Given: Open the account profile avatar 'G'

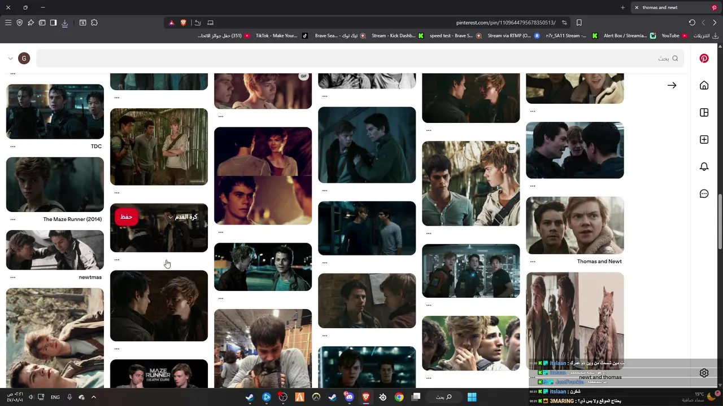Looking at the screenshot, I should tap(24, 58).
